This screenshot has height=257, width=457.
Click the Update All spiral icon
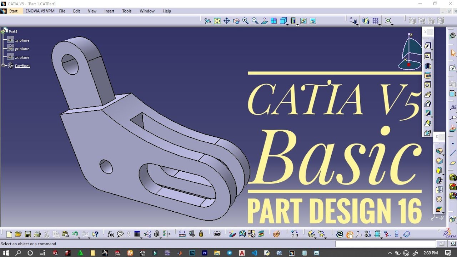pyautogui.click(x=340, y=234)
